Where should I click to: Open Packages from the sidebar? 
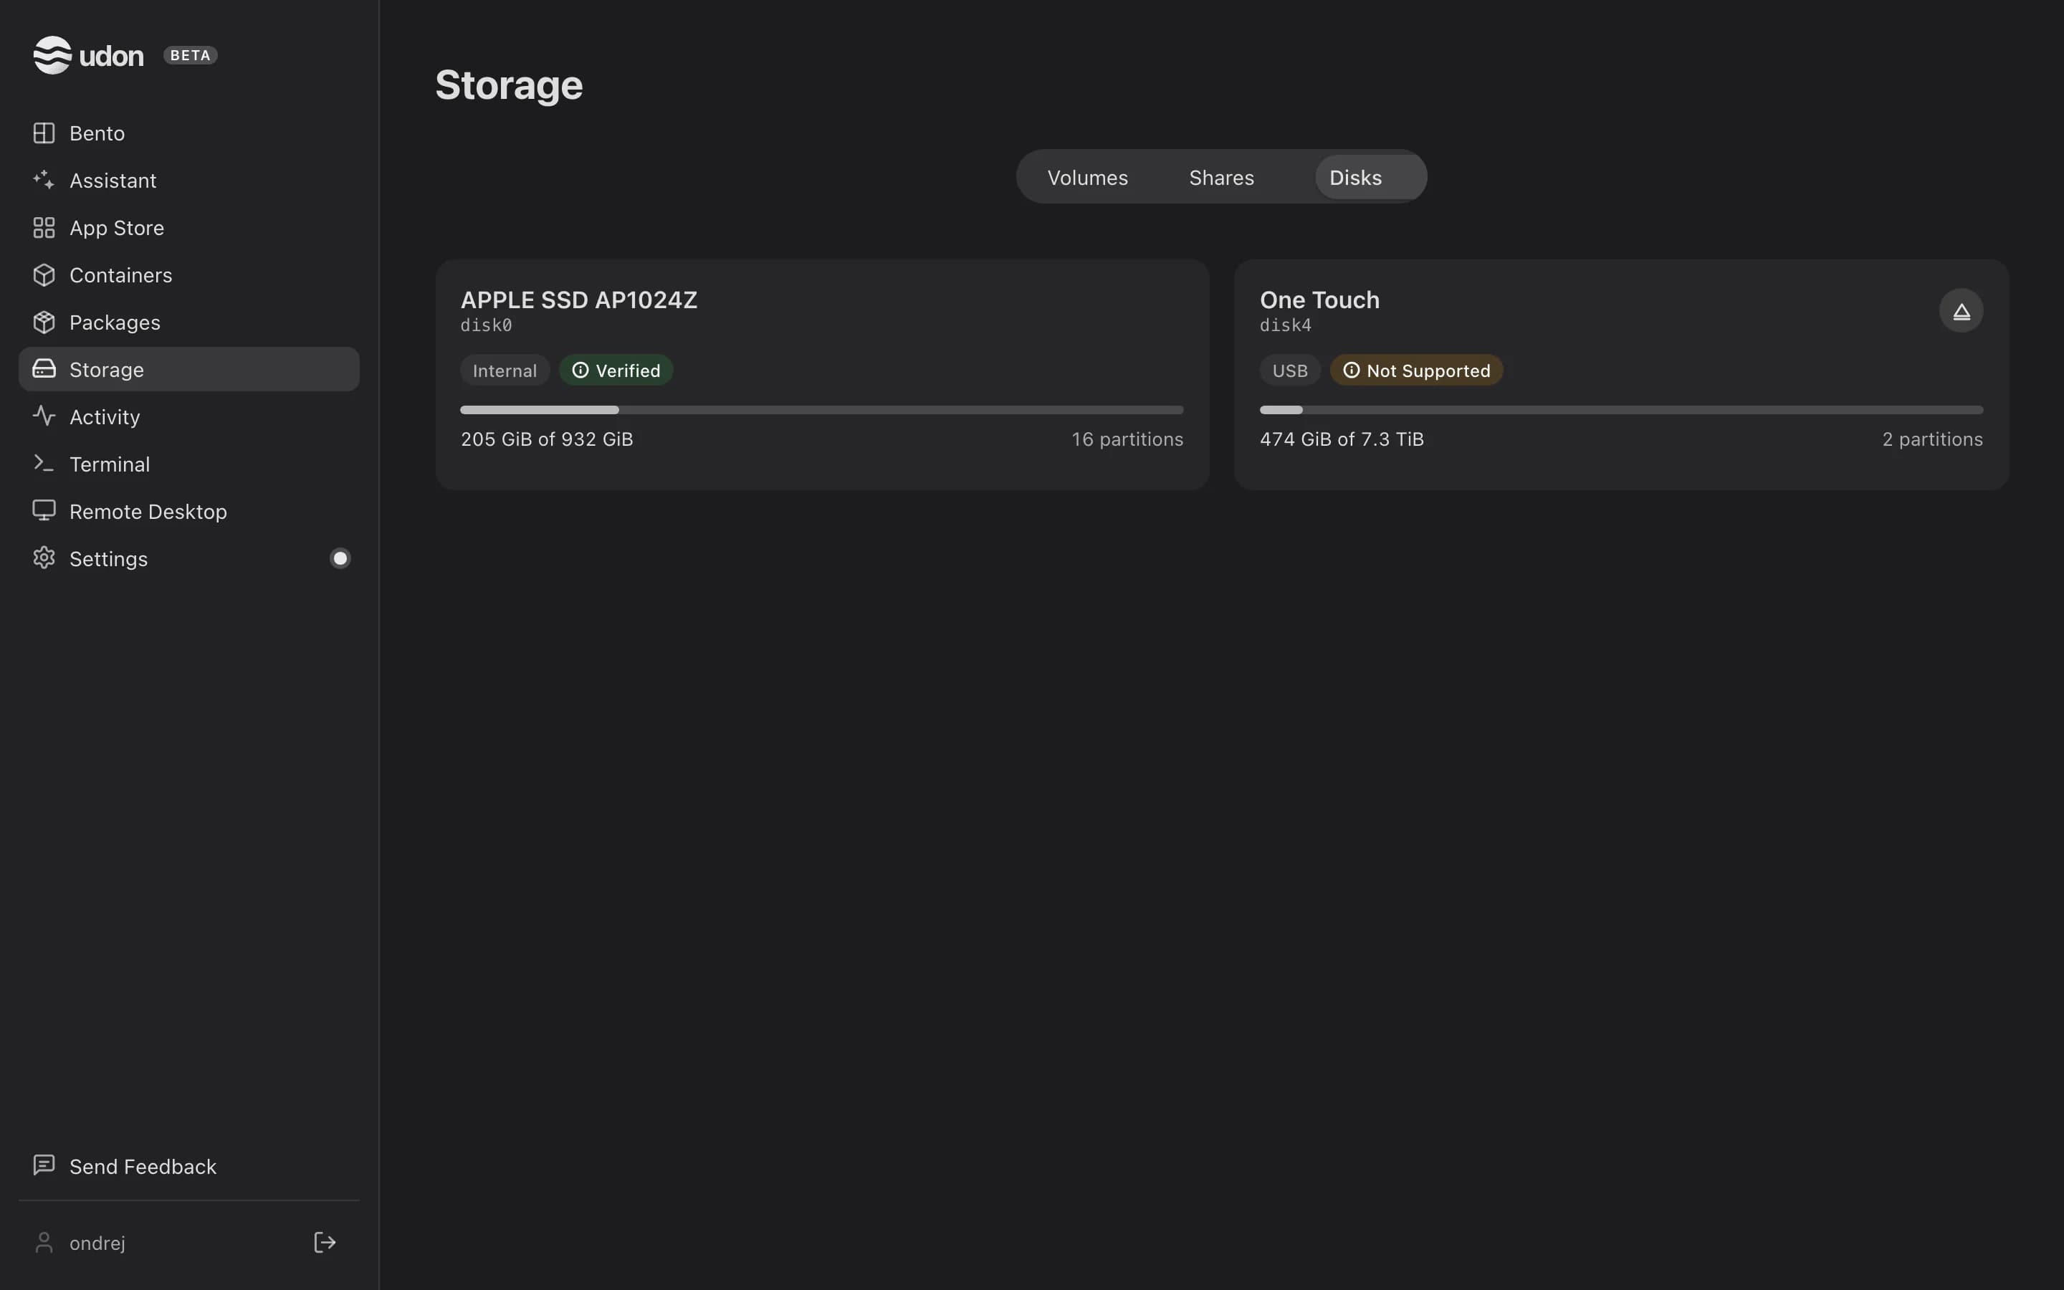(188, 322)
